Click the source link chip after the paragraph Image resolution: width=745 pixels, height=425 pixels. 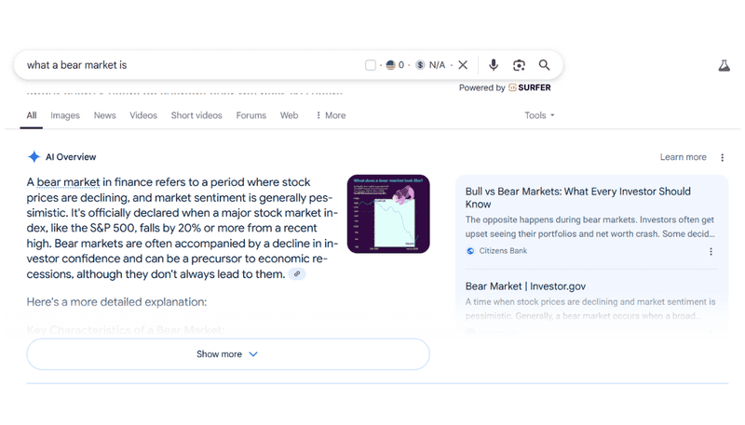[297, 274]
